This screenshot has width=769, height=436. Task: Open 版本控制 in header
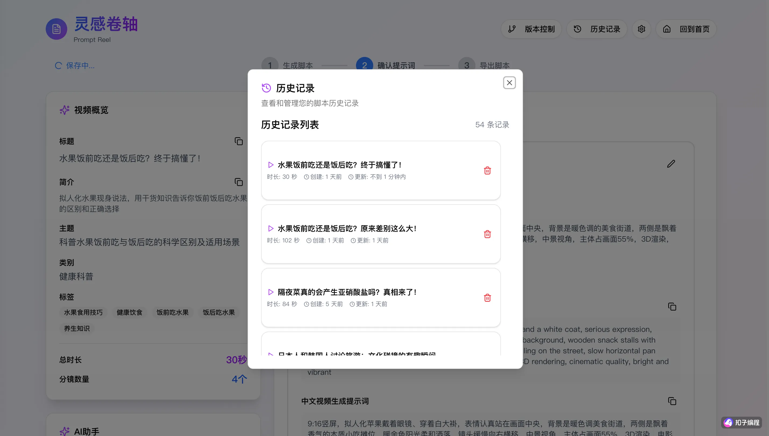point(531,29)
